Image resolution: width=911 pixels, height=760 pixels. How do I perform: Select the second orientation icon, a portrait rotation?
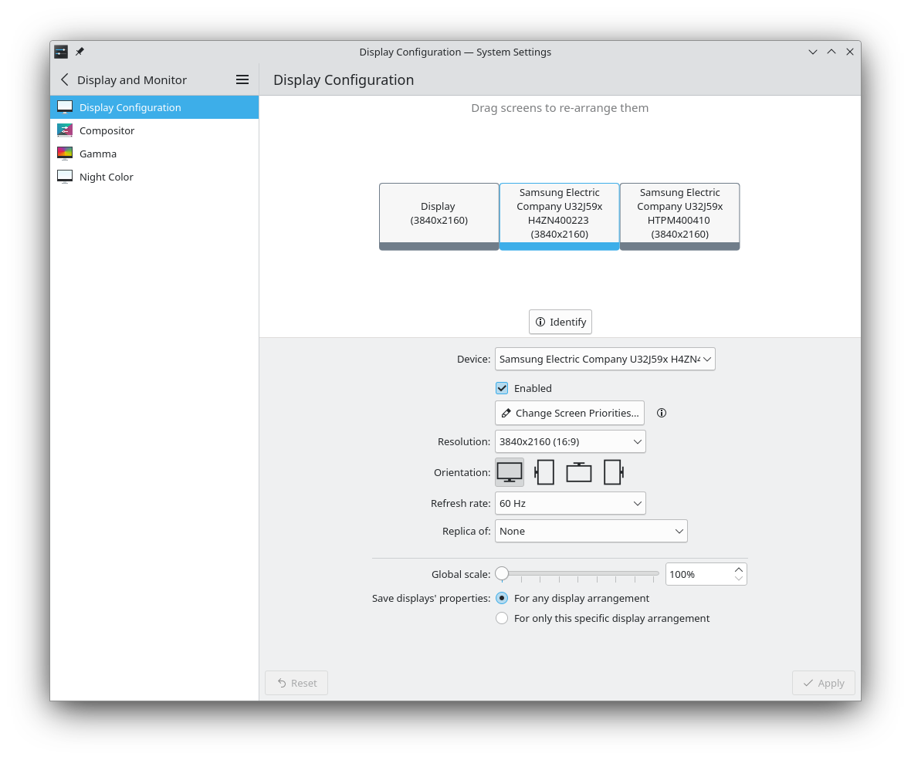click(x=544, y=472)
